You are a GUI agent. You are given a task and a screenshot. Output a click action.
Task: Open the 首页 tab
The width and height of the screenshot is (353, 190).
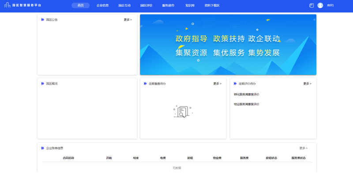81,5
